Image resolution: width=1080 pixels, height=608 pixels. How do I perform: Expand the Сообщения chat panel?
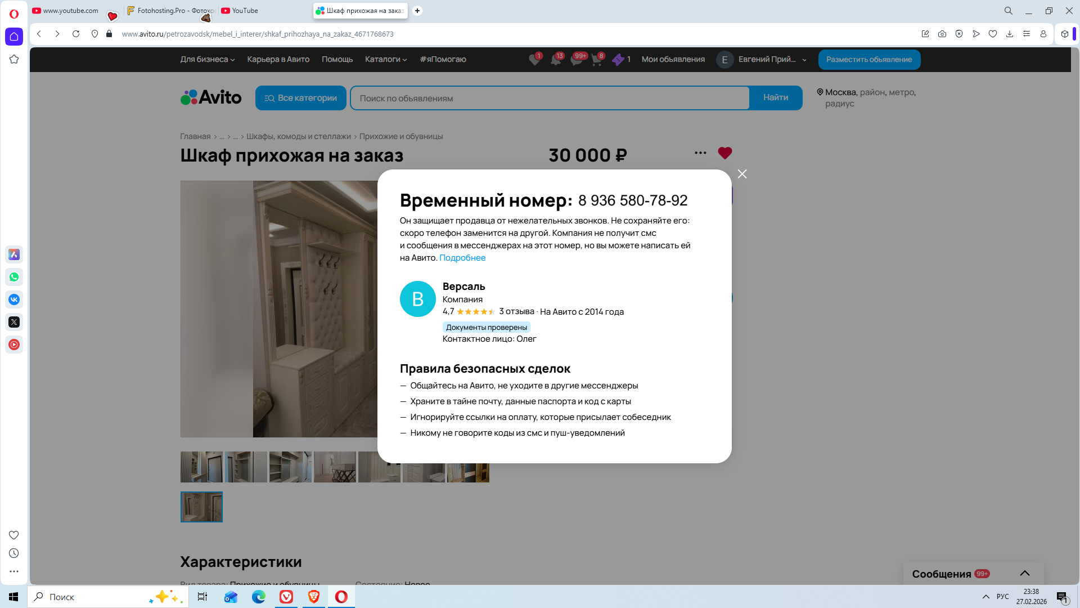click(1024, 574)
